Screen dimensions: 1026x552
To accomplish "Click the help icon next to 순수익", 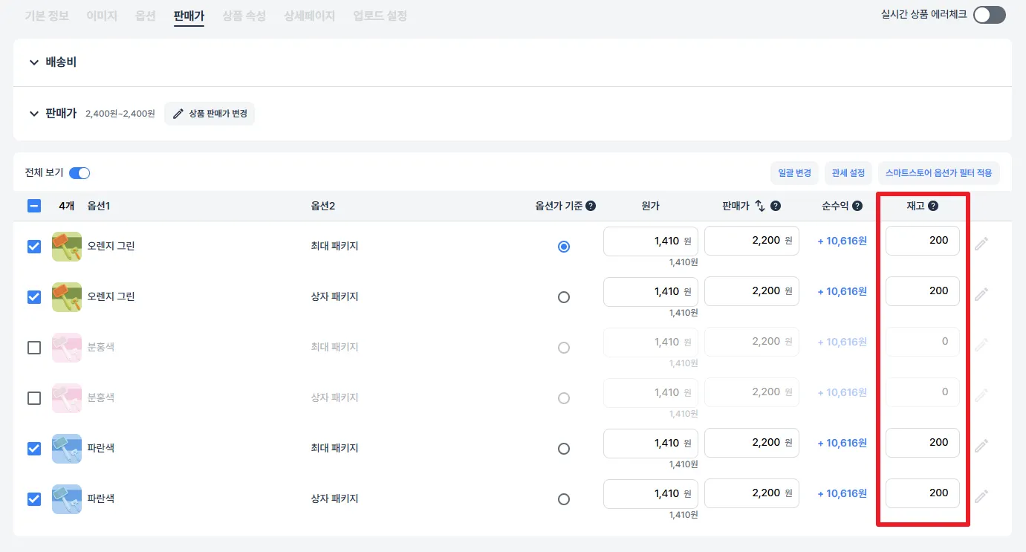I will click(857, 206).
